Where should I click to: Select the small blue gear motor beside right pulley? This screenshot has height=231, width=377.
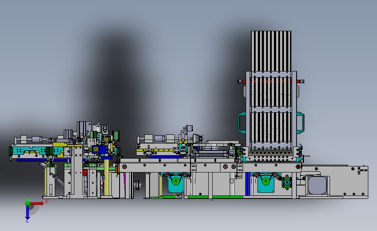click(287, 182)
